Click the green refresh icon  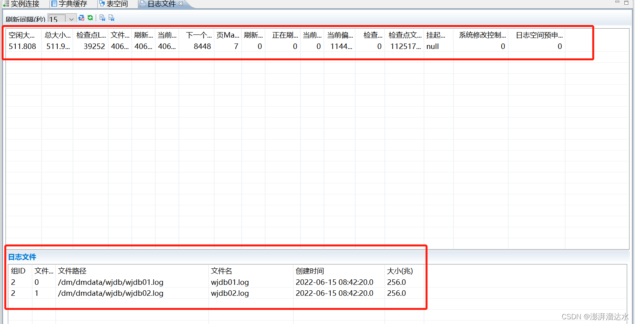click(90, 18)
